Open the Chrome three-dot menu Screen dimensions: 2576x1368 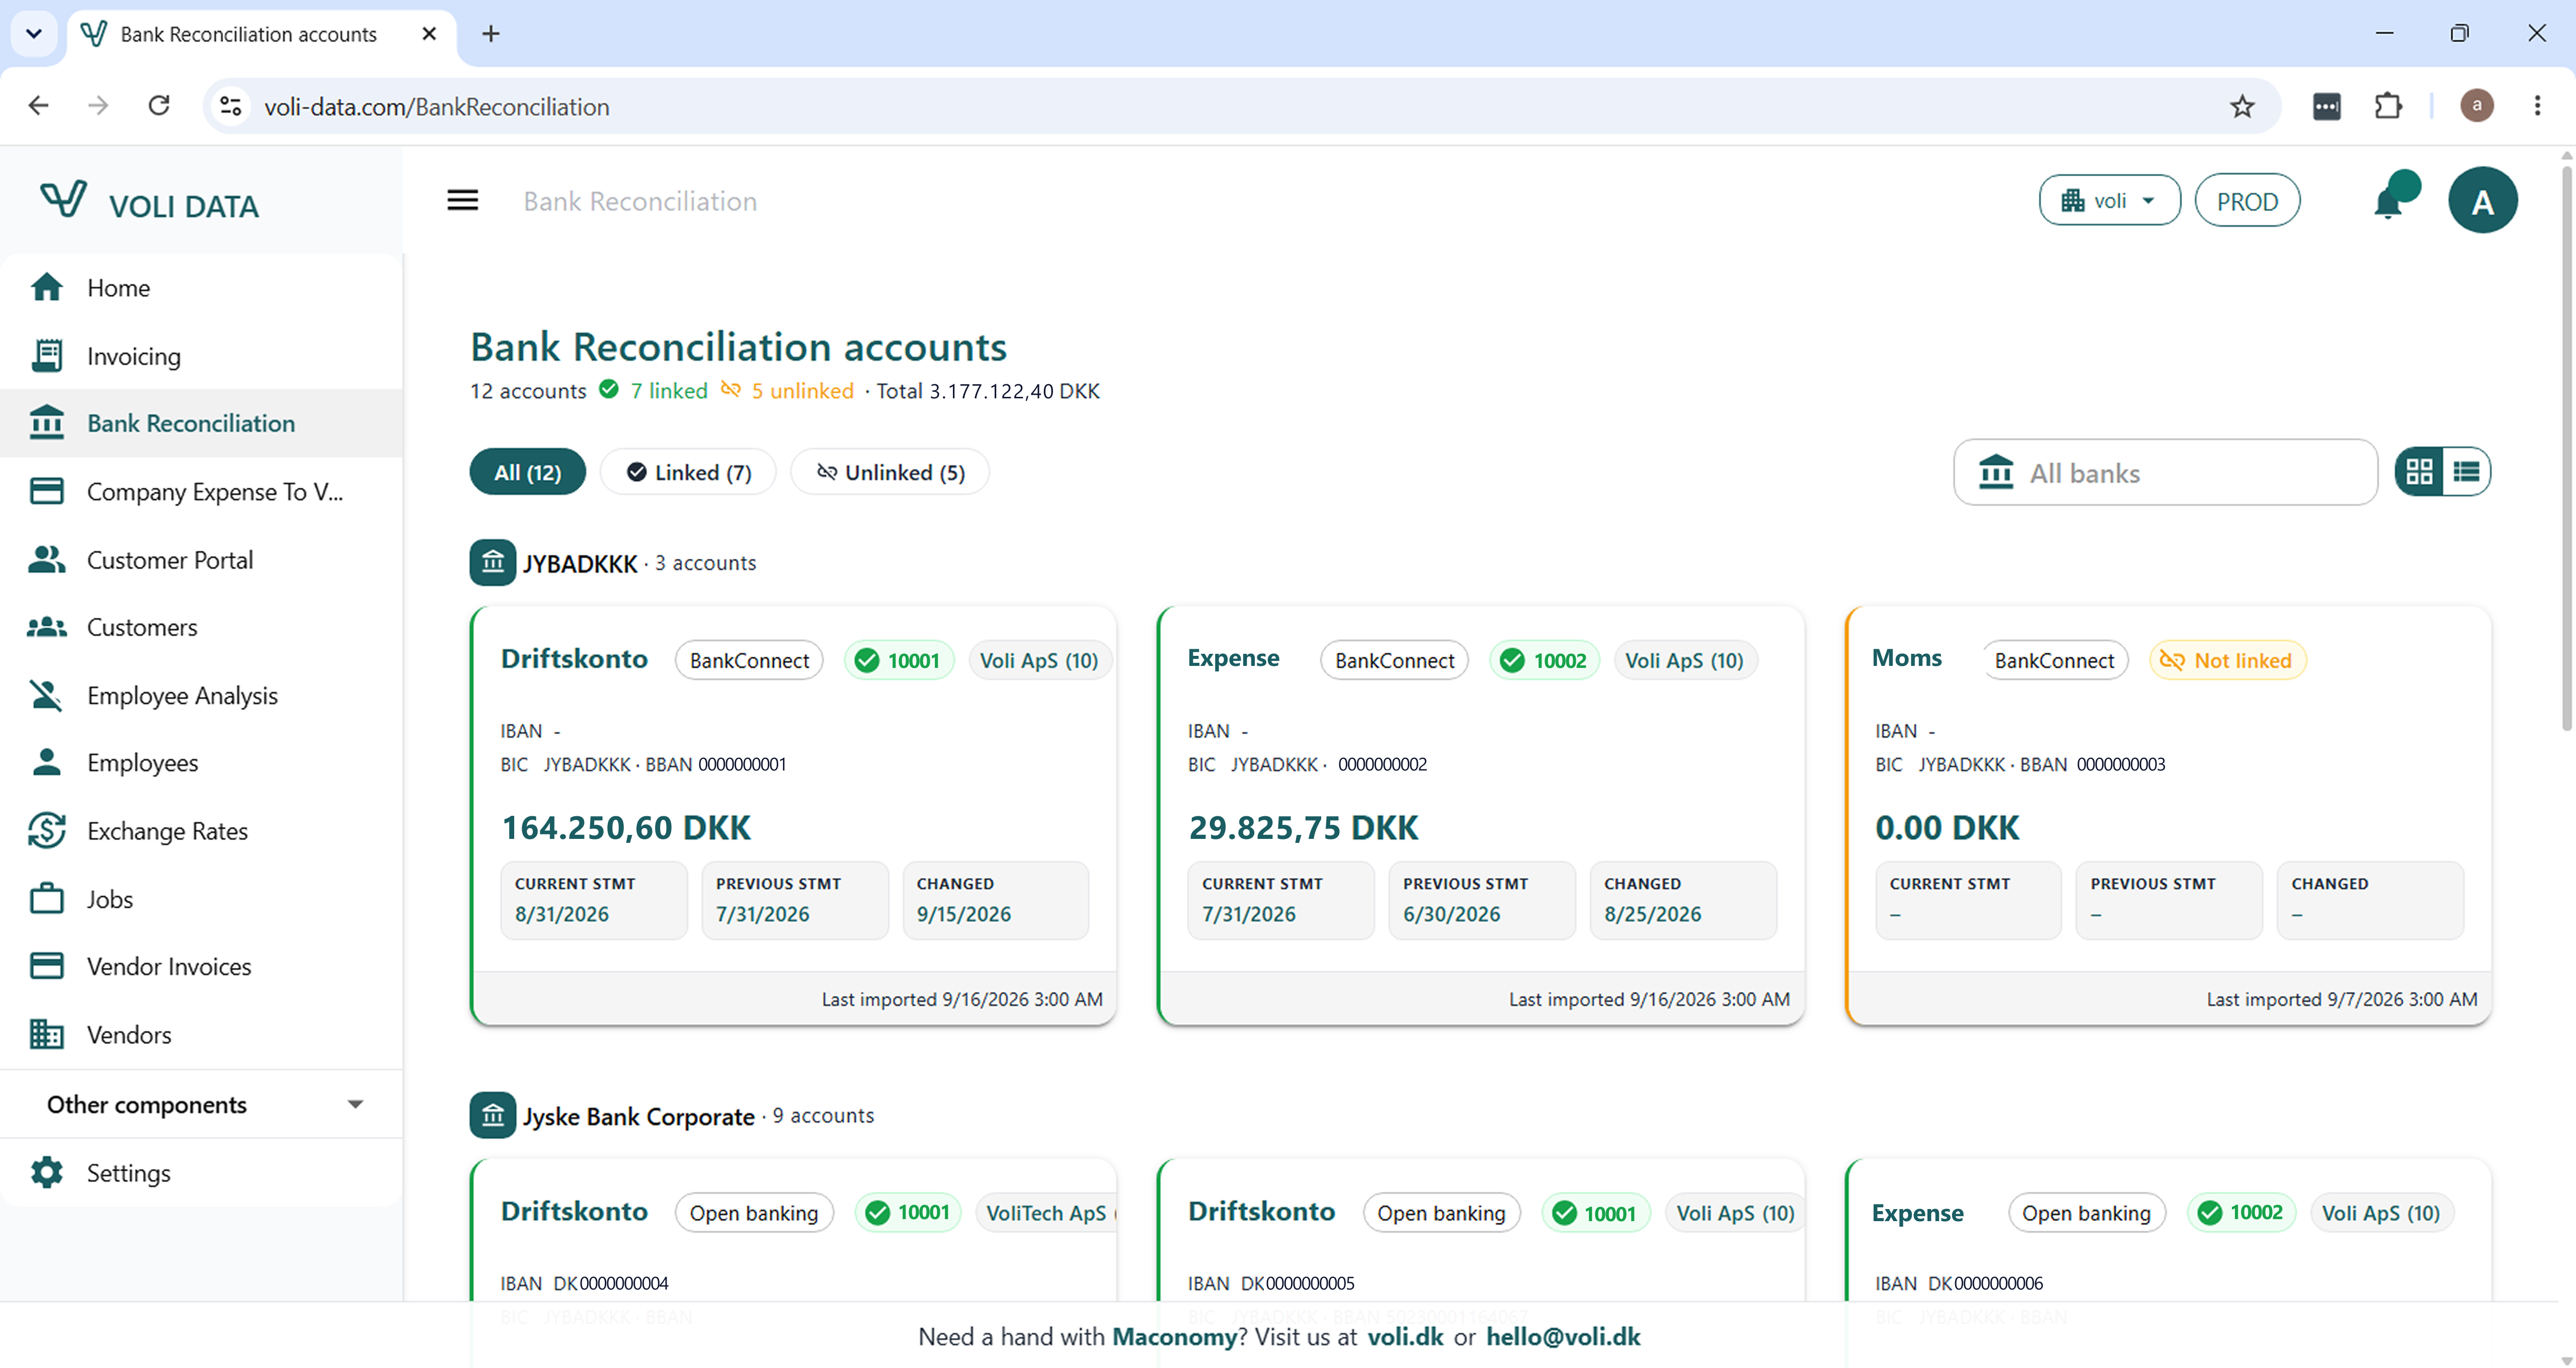2537,106
